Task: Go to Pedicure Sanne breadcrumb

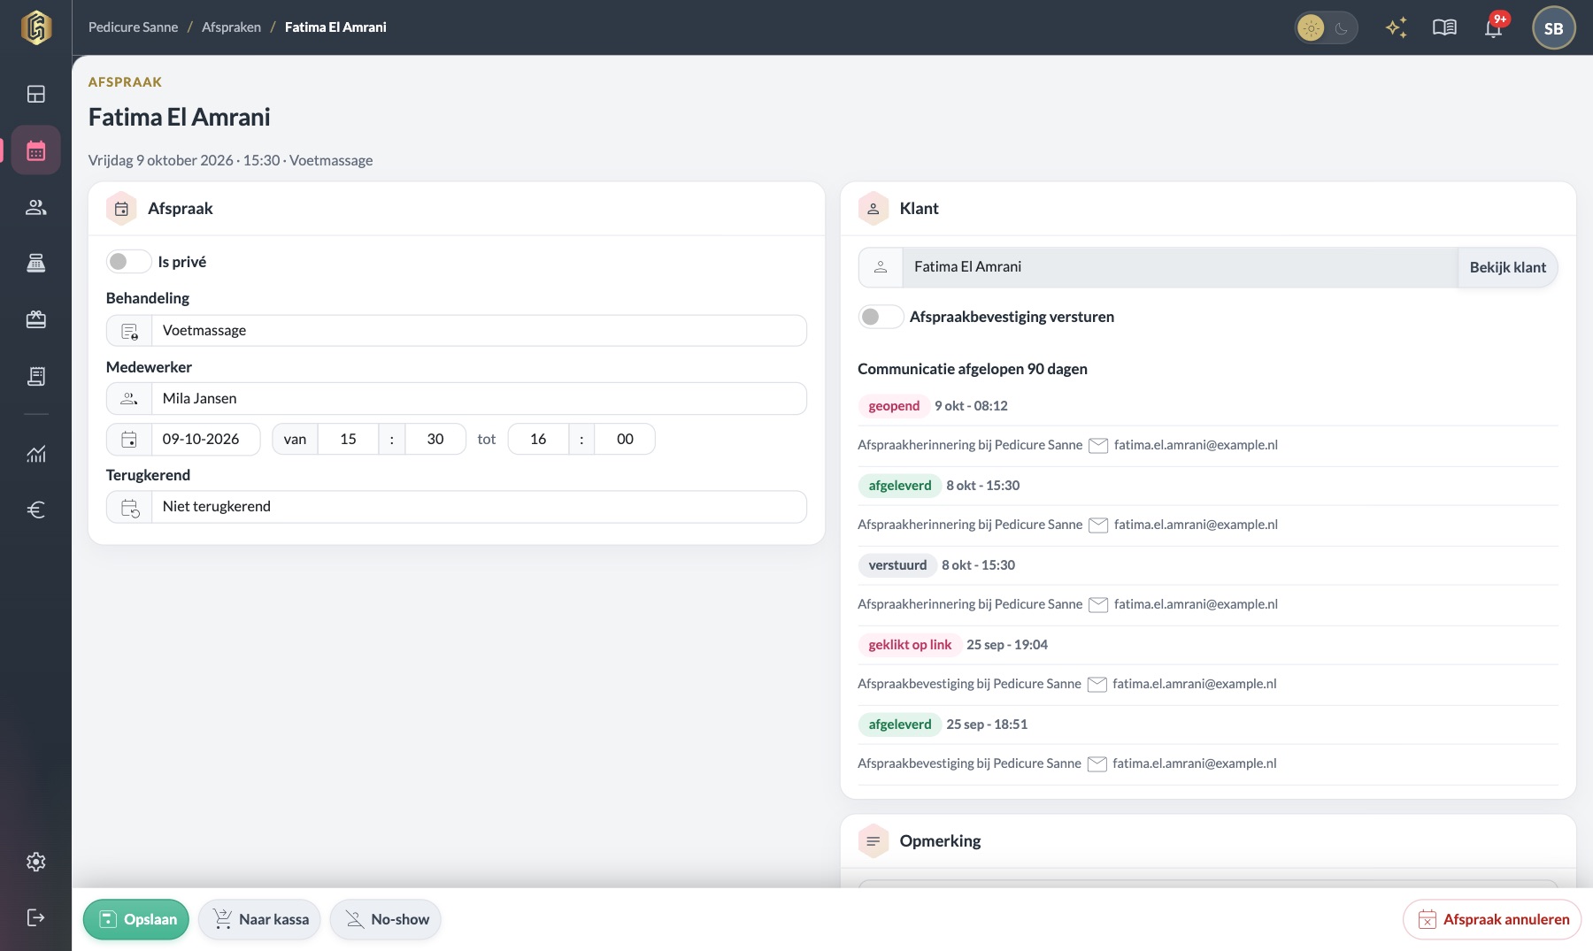Action: (133, 27)
